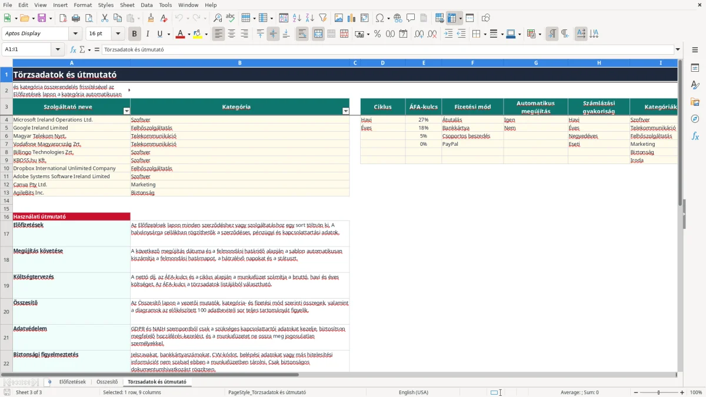Click the Save document icon
Viewport: 706px width, 397px height.
pyautogui.click(x=42, y=18)
